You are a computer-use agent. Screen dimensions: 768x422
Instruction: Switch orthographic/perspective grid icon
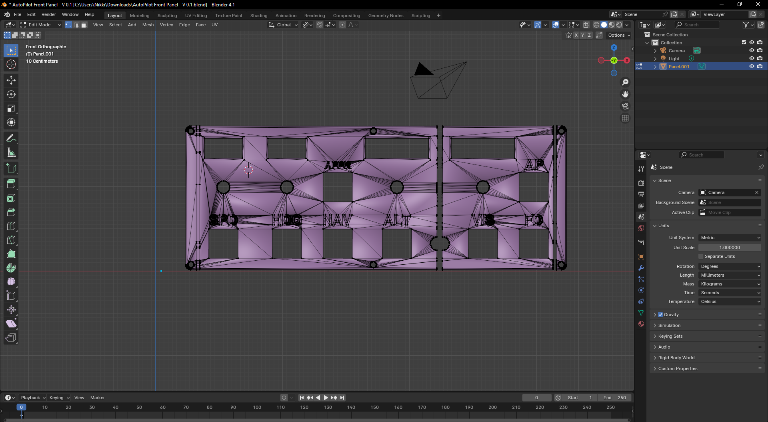625,118
